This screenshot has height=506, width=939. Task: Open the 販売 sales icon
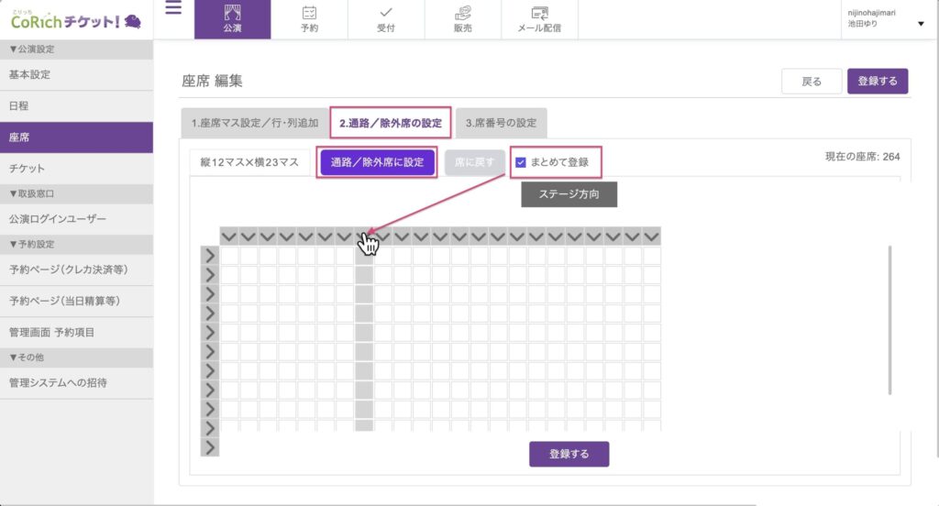(463, 14)
